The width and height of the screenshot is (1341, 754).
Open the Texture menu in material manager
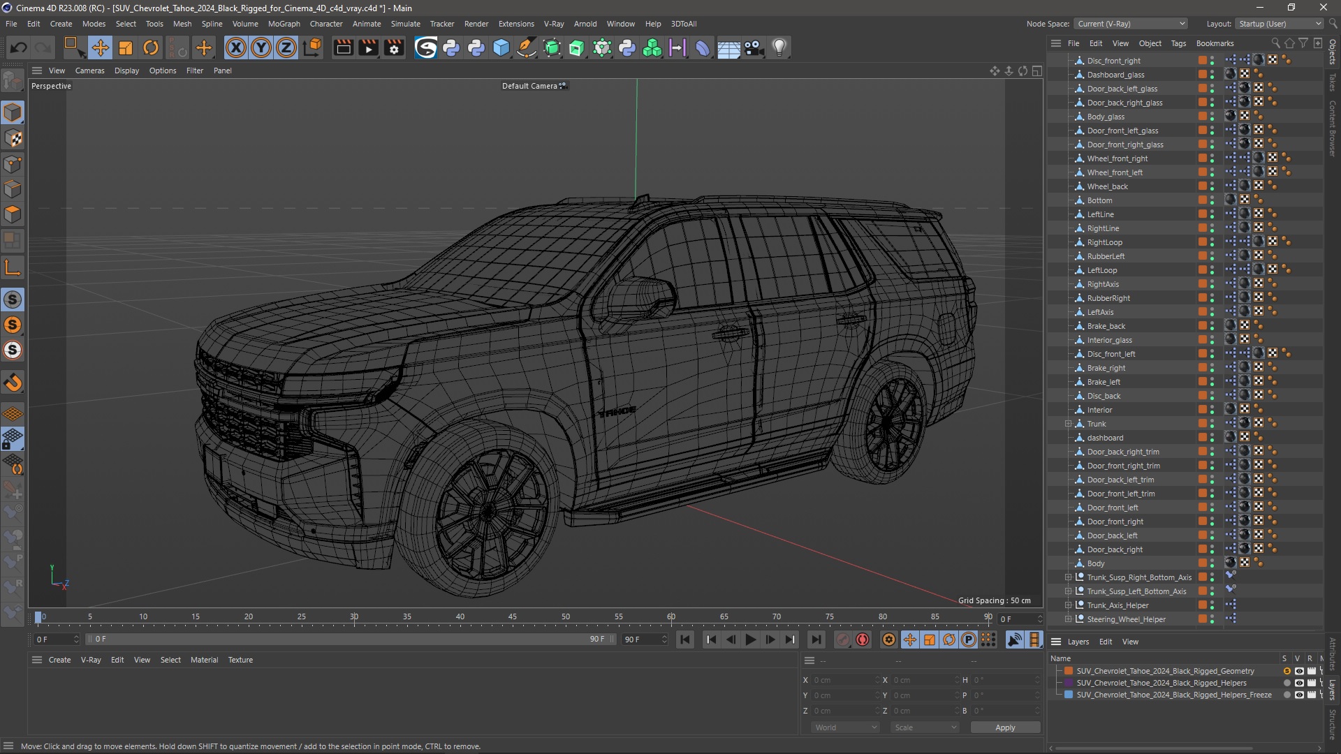(240, 660)
